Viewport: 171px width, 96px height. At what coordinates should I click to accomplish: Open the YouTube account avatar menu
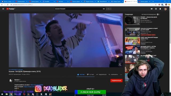[165, 9]
